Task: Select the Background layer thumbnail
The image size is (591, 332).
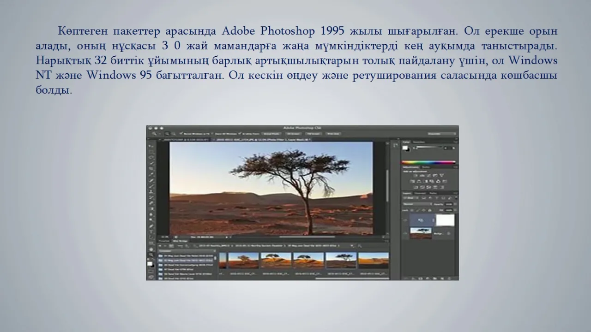Action: pos(421,233)
